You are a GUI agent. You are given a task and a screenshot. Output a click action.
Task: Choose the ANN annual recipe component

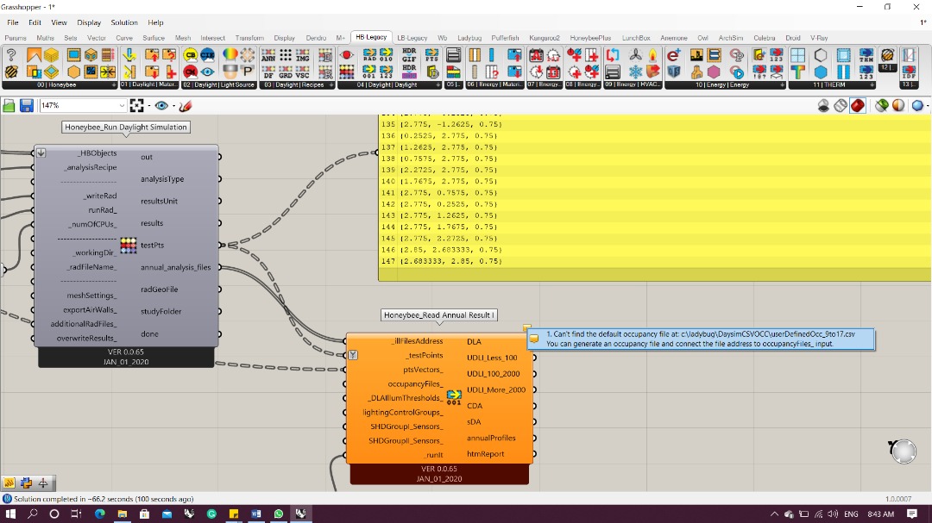(268, 55)
